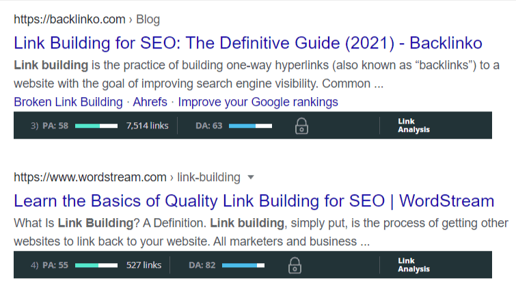Click the 527 links count
The width and height of the screenshot is (516, 296).
click(144, 265)
